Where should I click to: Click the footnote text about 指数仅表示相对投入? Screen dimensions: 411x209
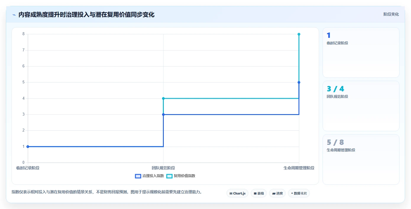coord(107,192)
